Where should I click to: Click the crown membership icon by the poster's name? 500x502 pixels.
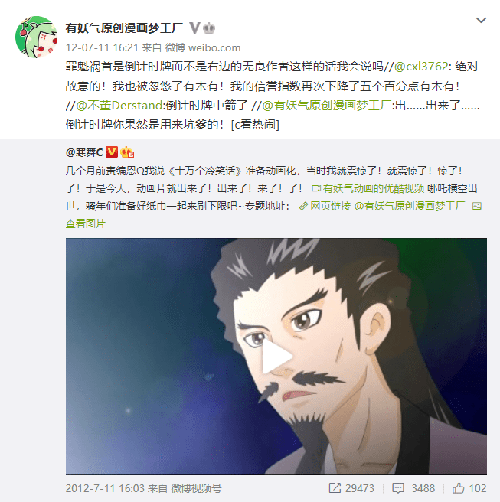(209, 28)
